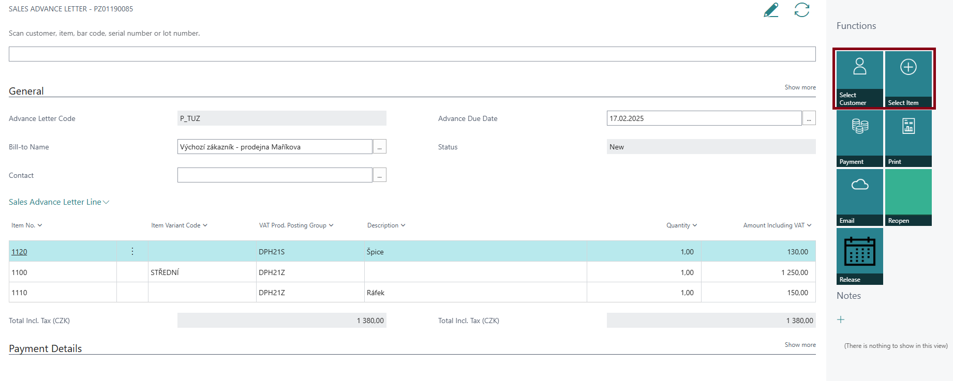
Task: Click the 150,00 amount cell
Action: tap(758, 293)
